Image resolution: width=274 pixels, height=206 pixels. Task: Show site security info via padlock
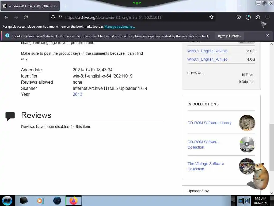[60, 17]
